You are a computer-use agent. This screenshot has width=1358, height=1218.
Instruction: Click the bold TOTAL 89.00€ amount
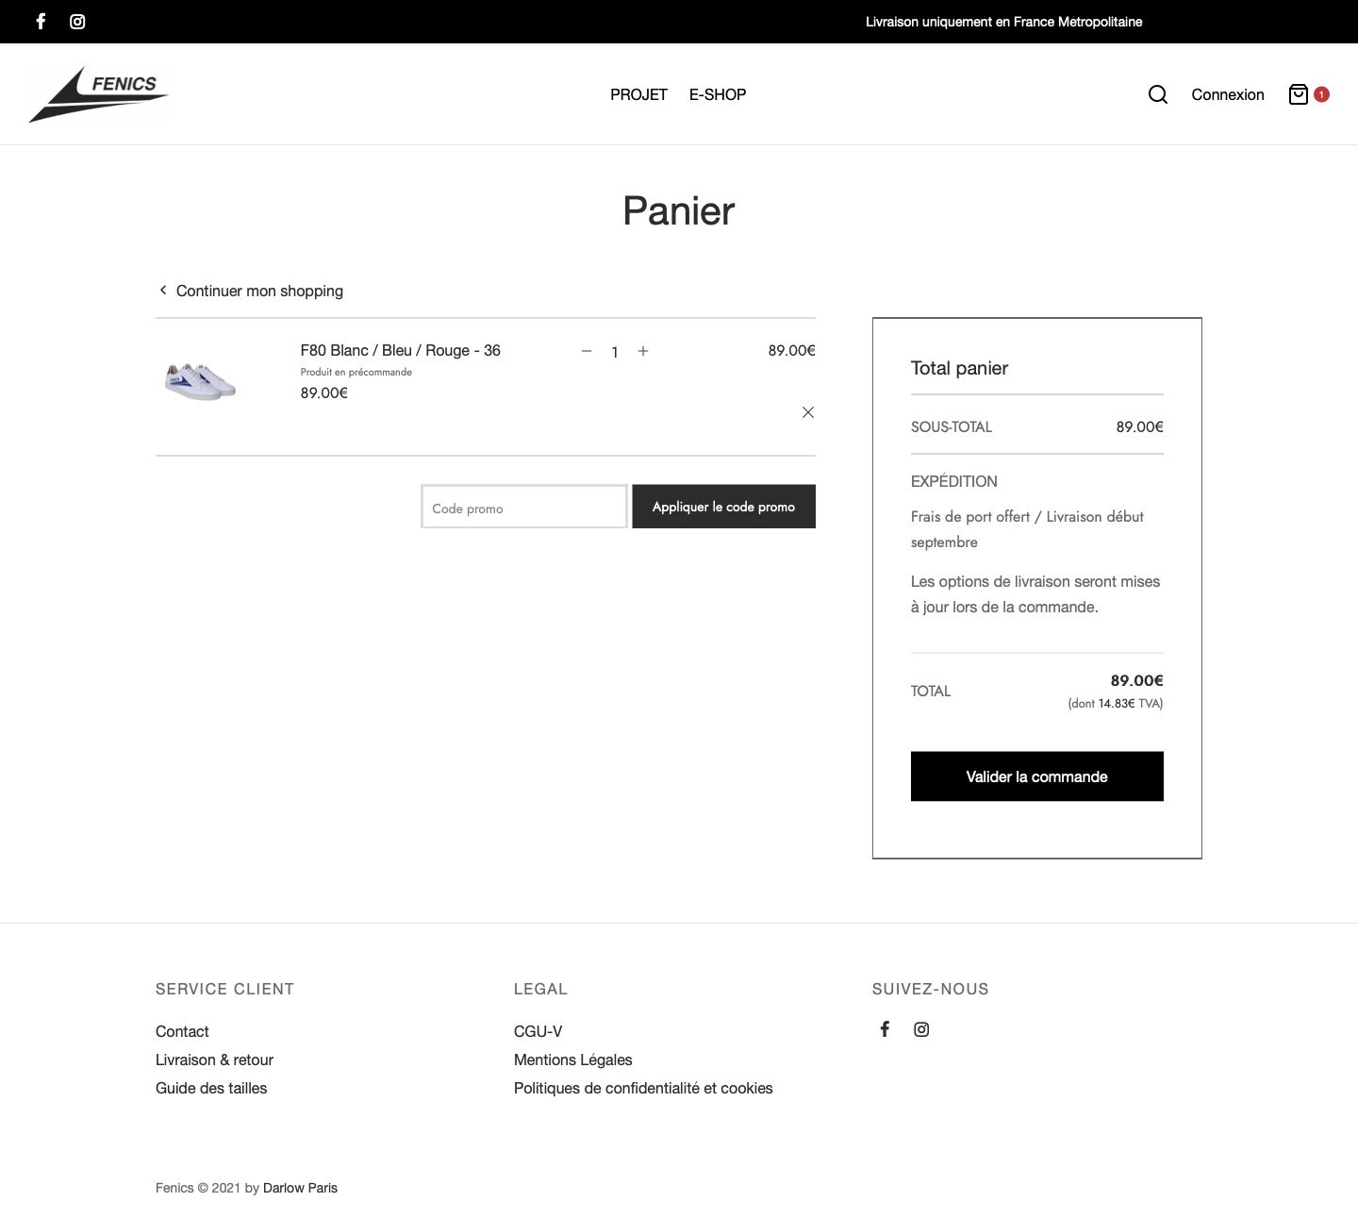coord(1136,680)
